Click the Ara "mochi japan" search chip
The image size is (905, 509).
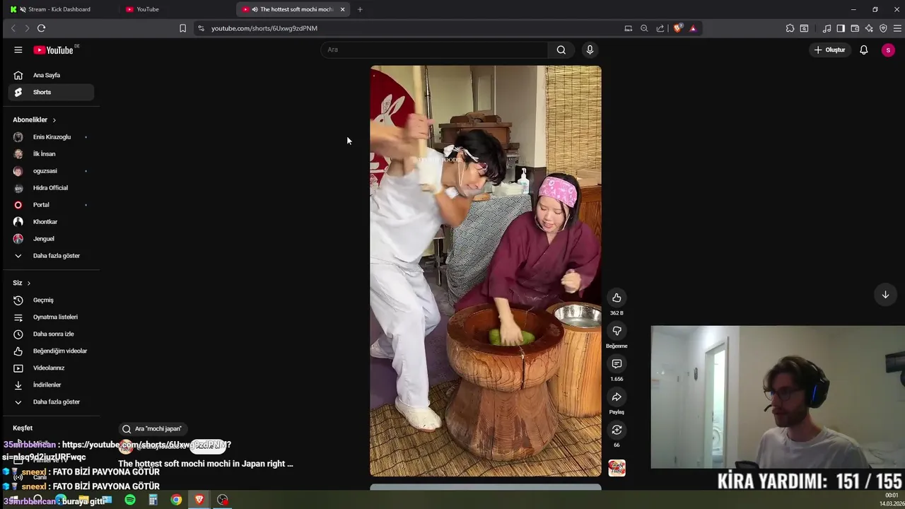[x=152, y=428]
